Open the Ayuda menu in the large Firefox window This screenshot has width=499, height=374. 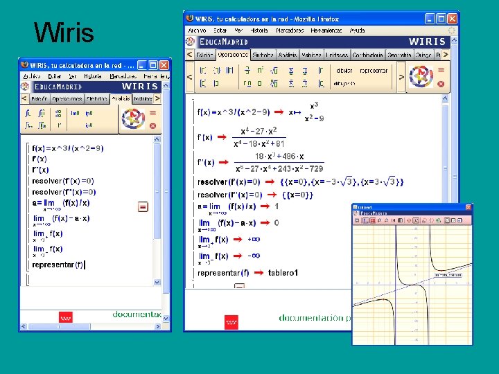click(x=357, y=30)
